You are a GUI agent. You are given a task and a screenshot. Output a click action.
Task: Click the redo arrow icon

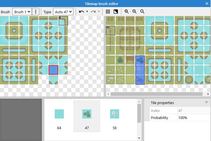coord(93,12)
